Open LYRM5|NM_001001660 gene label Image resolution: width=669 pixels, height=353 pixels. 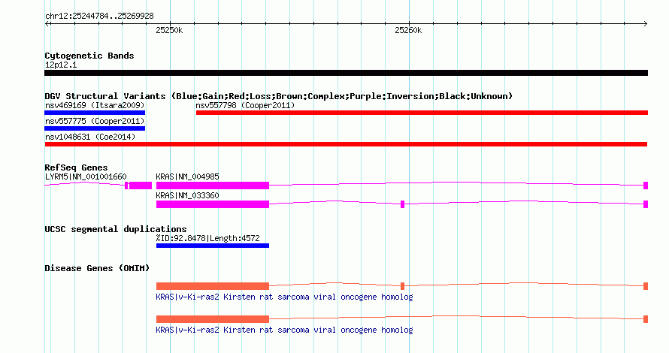[x=86, y=176]
